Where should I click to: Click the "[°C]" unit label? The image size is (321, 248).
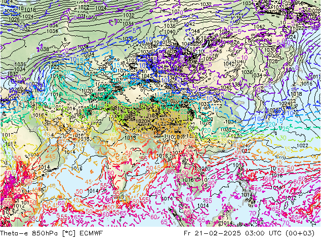tap(69, 233)
